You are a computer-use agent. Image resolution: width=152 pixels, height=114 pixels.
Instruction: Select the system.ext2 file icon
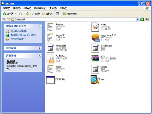click(x=51, y=48)
